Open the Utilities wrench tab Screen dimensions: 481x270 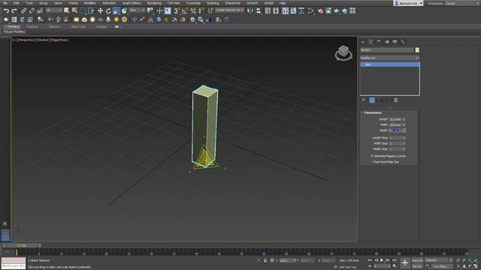pyautogui.click(x=403, y=42)
